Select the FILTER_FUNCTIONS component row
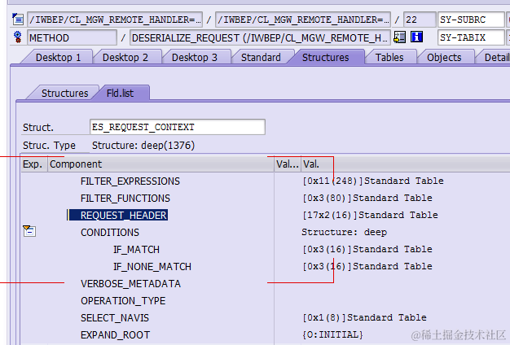 pos(125,199)
